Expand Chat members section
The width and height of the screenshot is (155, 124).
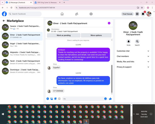(133, 56)
